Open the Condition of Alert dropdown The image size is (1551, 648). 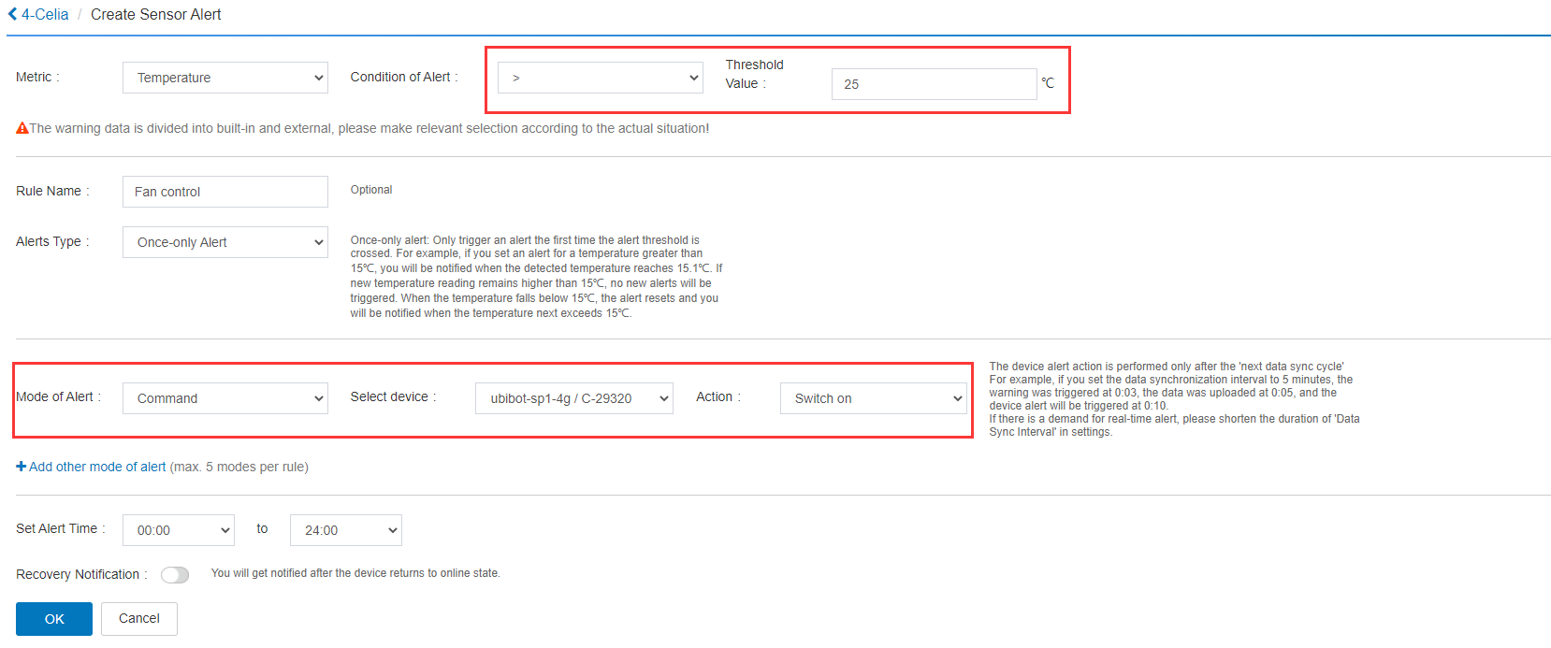point(601,78)
